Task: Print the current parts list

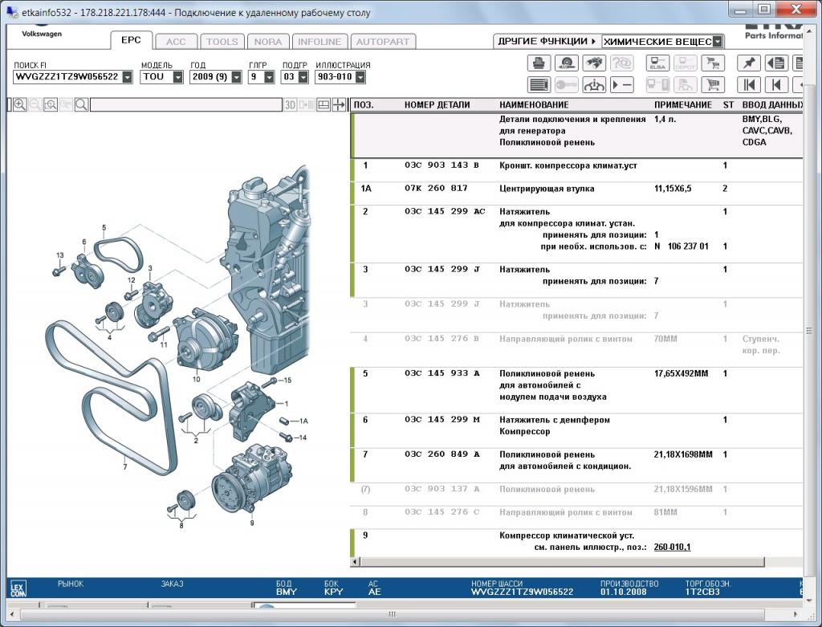Action: coord(539,63)
